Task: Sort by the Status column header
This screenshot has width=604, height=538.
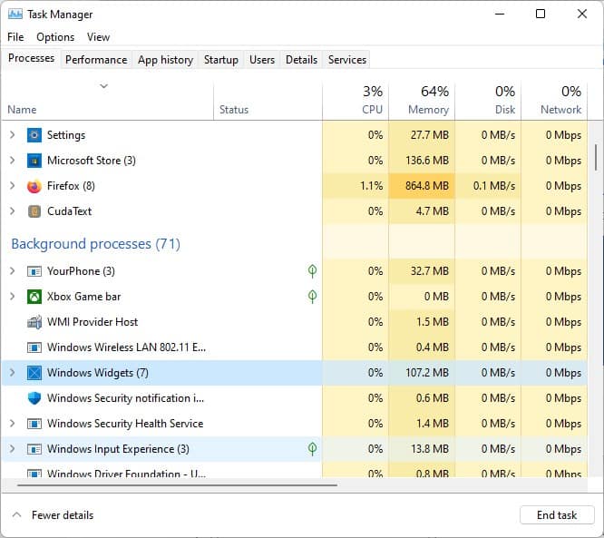Action: pos(268,100)
